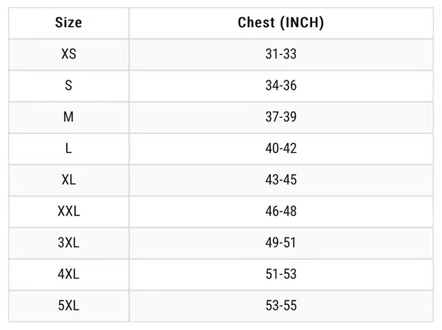This screenshot has height=330, width=442.
Task: Pick the L size cell
Action: 69,149
